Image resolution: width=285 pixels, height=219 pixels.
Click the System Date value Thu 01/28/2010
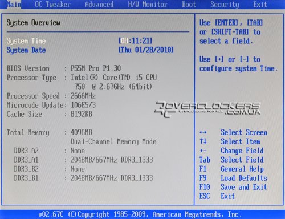tap(146, 50)
